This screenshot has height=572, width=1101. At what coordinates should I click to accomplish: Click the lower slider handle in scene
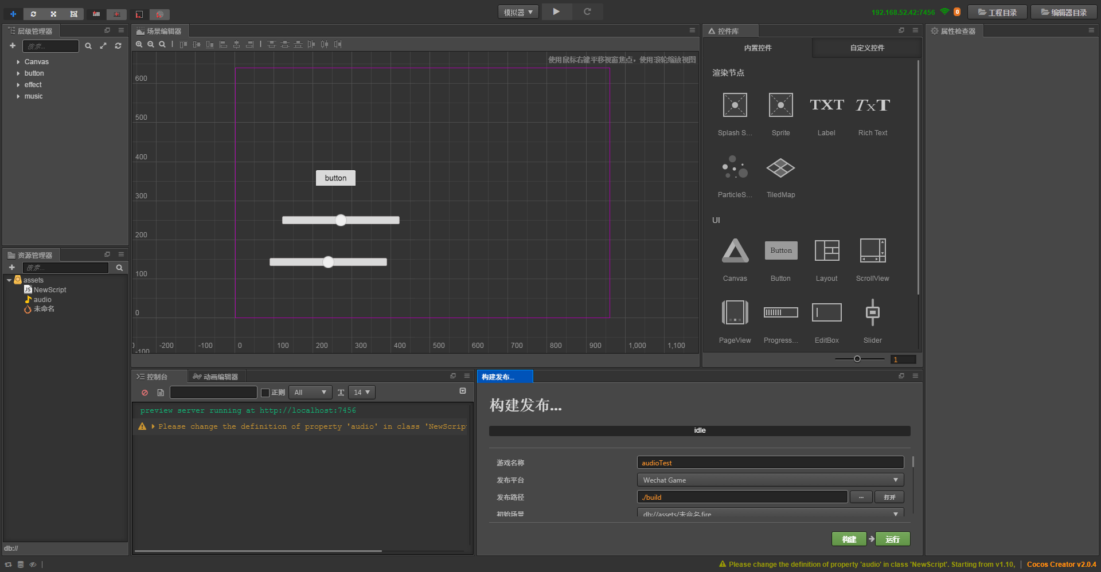tap(328, 262)
